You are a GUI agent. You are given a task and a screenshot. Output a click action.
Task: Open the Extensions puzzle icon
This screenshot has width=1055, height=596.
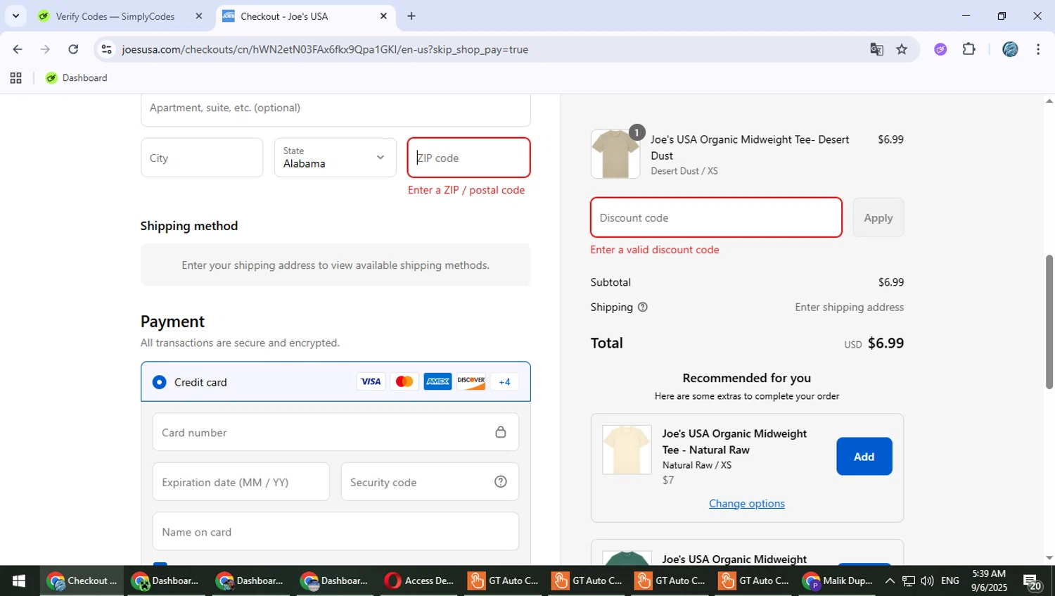pos(969,49)
